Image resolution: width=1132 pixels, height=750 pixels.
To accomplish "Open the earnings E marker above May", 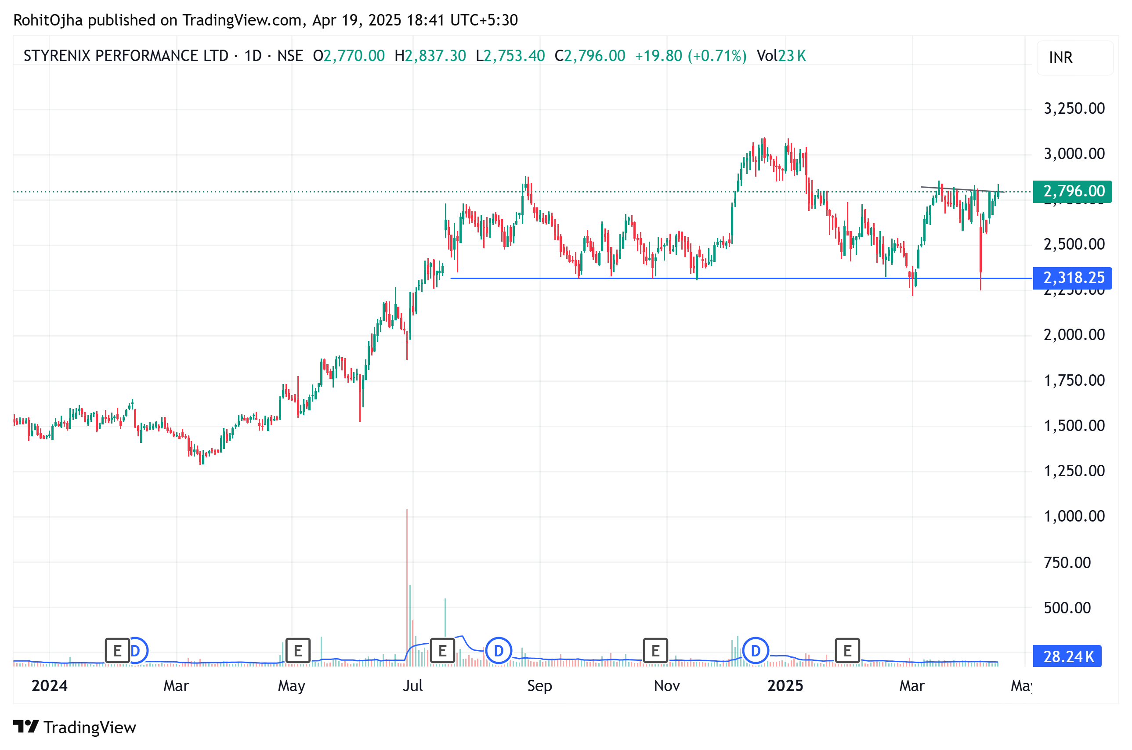I will pos(297,651).
